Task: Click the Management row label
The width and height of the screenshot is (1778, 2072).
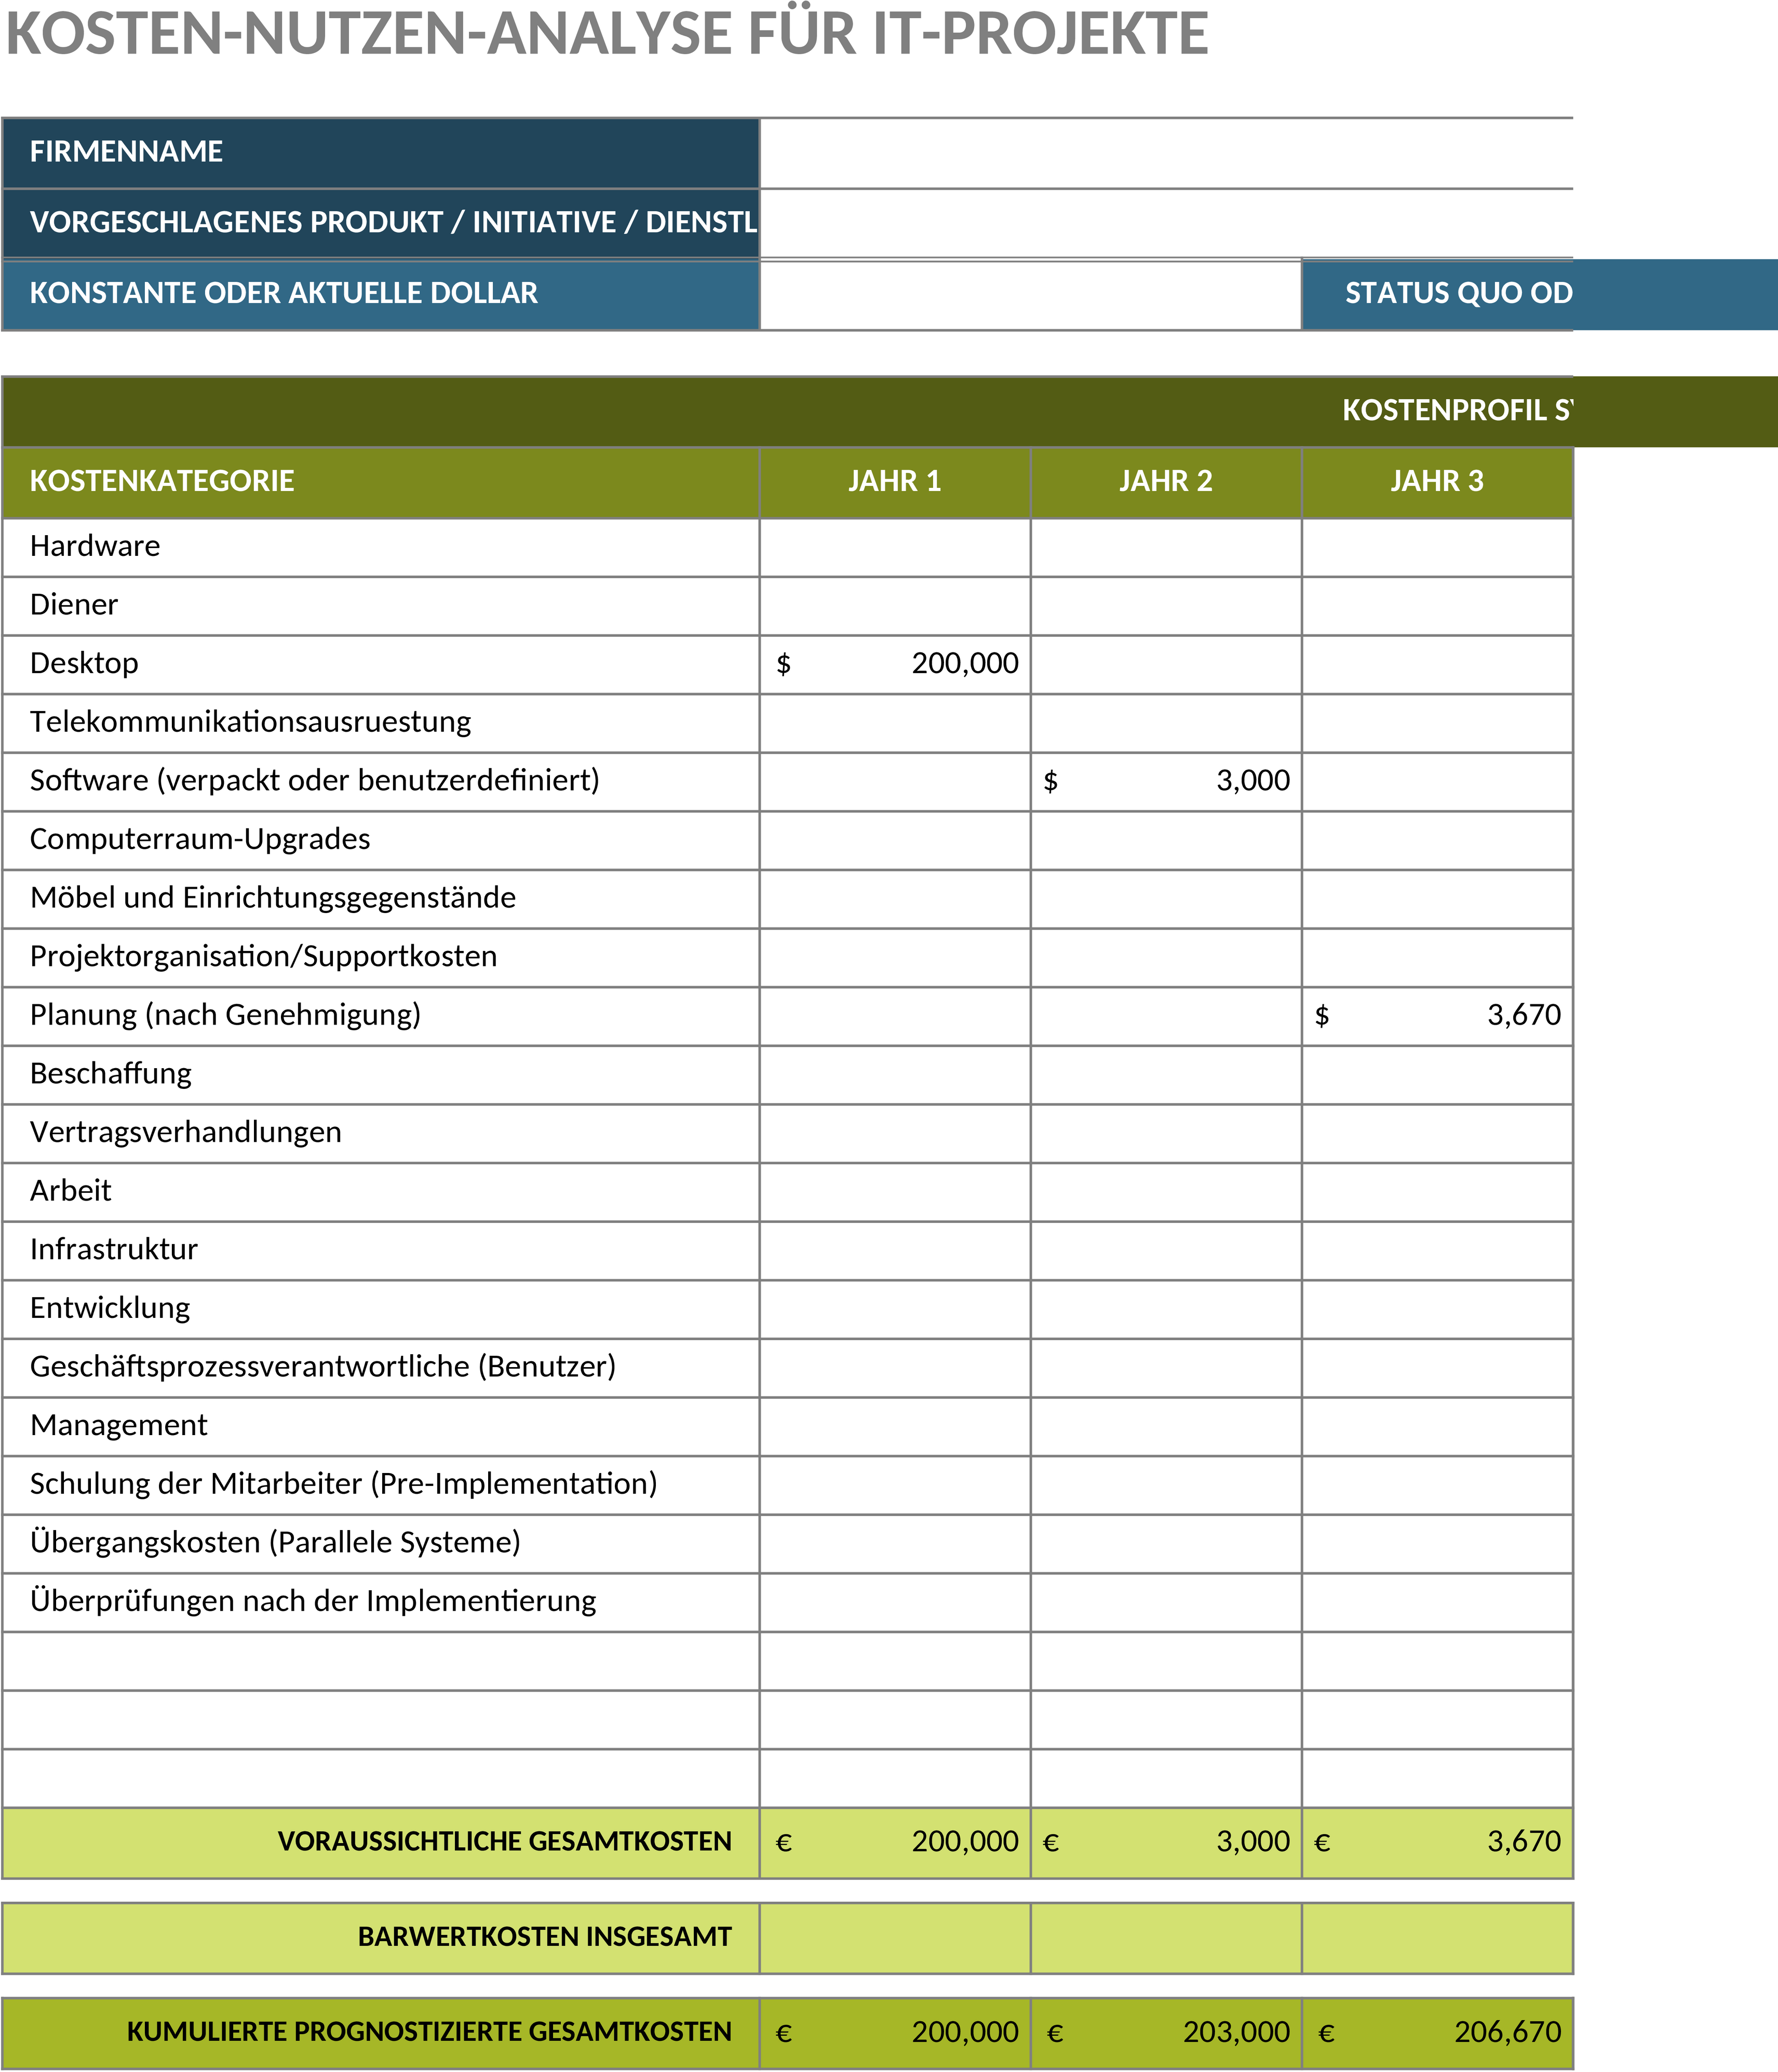Action: tap(119, 1426)
